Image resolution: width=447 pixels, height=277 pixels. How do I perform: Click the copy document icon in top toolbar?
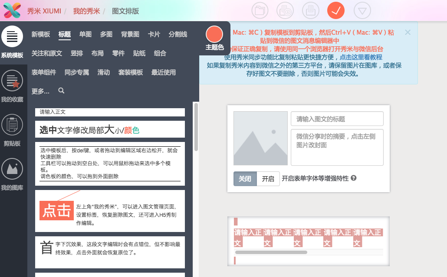coord(310,10)
